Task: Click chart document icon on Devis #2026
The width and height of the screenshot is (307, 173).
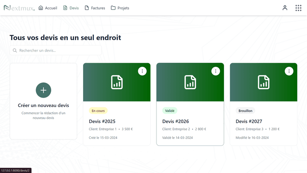Action: click(x=190, y=82)
